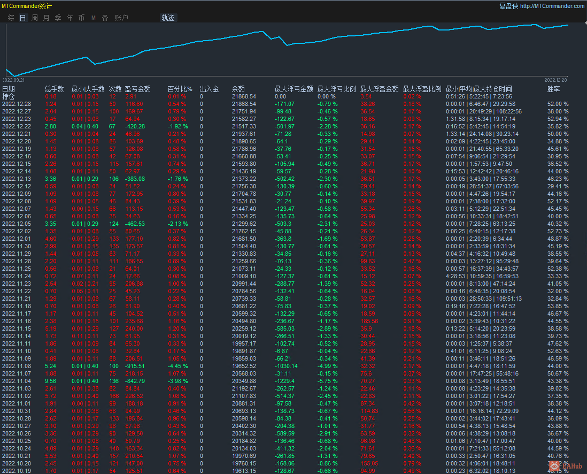The width and height of the screenshot is (587, 474).
Task: Click the 日期 column header
Action: click(x=9, y=89)
